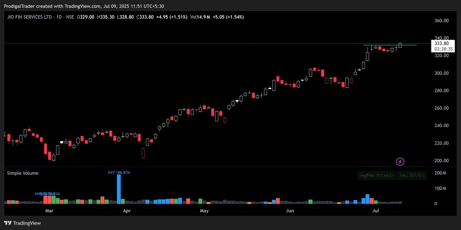Open the Simple Volume indicator legend
This screenshot has width=461, height=230.
pyautogui.click(x=23, y=173)
